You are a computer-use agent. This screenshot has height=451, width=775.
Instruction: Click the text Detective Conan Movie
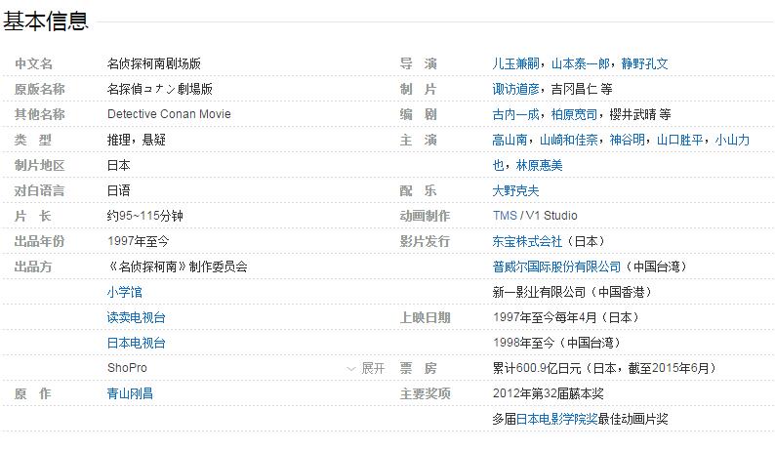tap(169, 114)
